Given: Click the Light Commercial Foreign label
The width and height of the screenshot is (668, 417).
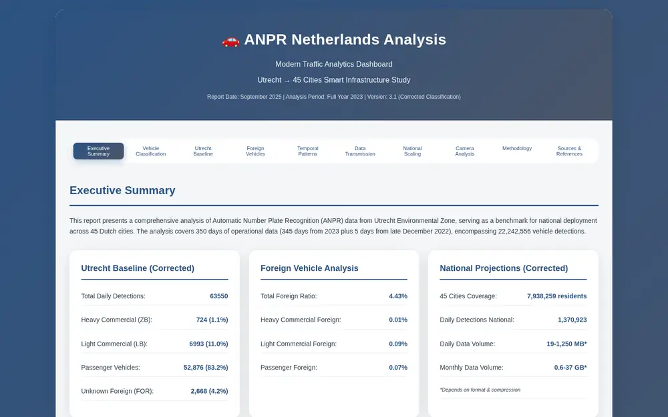Looking at the screenshot, I should pyautogui.click(x=298, y=344).
